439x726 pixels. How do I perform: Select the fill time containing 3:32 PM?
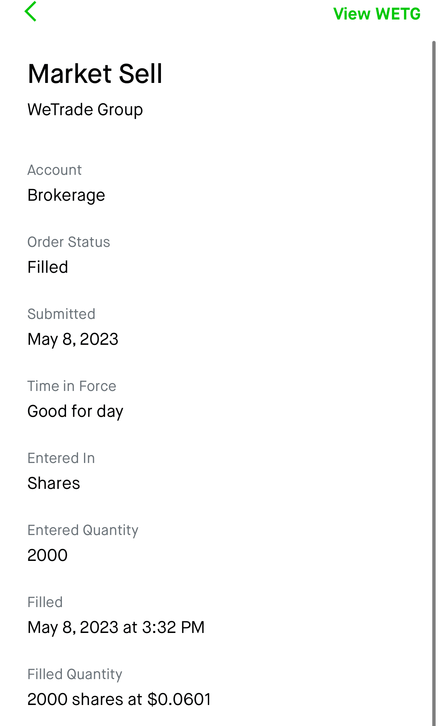tap(116, 628)
